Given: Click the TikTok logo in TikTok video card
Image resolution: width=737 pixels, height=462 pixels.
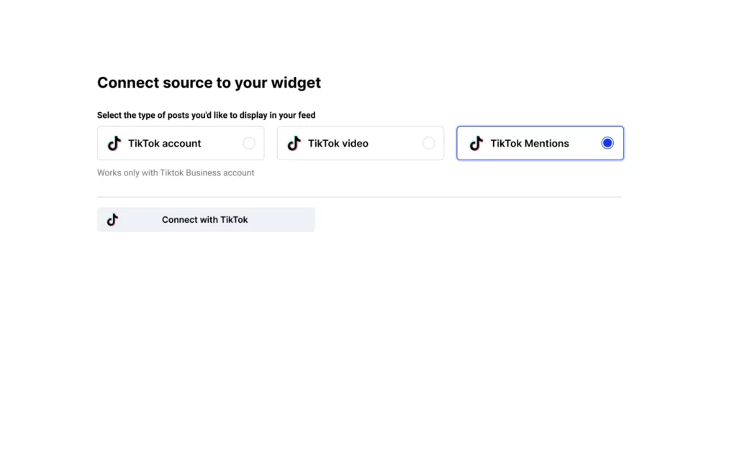Looking at the screenshot, I should pyautogui.click(x=294, y=144).
